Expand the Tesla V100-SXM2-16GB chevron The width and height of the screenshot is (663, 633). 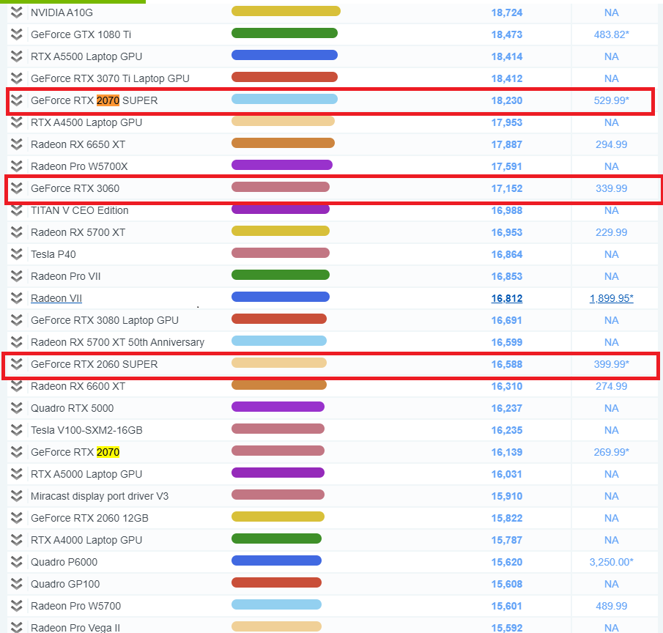coord(17,431)
